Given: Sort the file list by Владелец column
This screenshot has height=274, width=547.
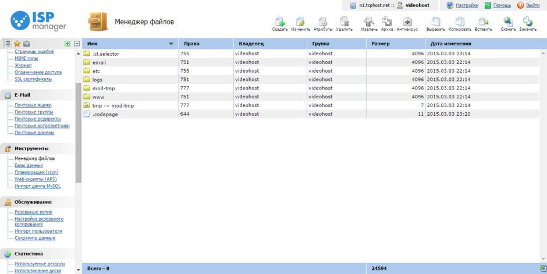Looking at the screenshot, I should pos(271,44).
